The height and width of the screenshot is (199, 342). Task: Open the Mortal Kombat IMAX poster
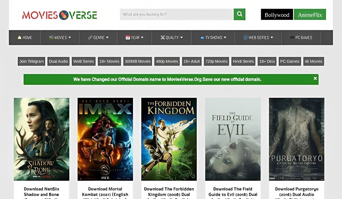[105, 139]
